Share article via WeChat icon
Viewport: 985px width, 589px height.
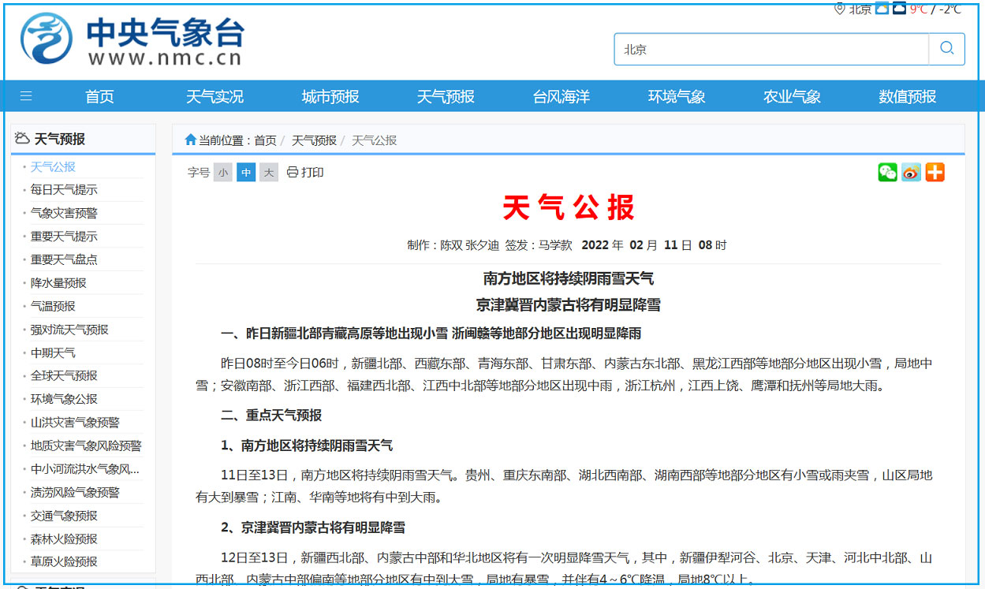pos(887,173)
